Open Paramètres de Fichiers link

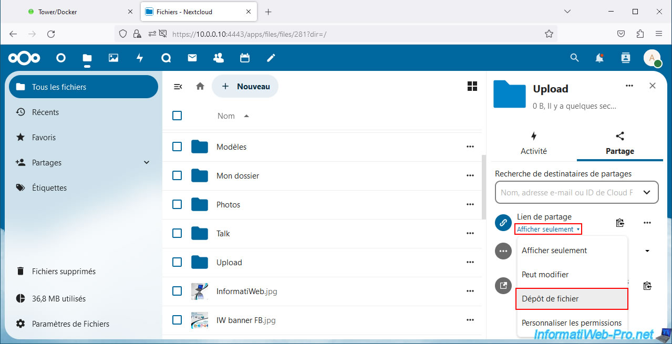tap(70, 324)
